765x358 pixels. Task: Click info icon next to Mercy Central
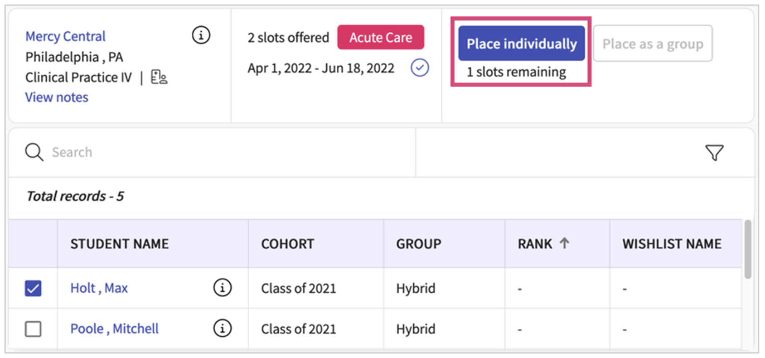[201, 35]
